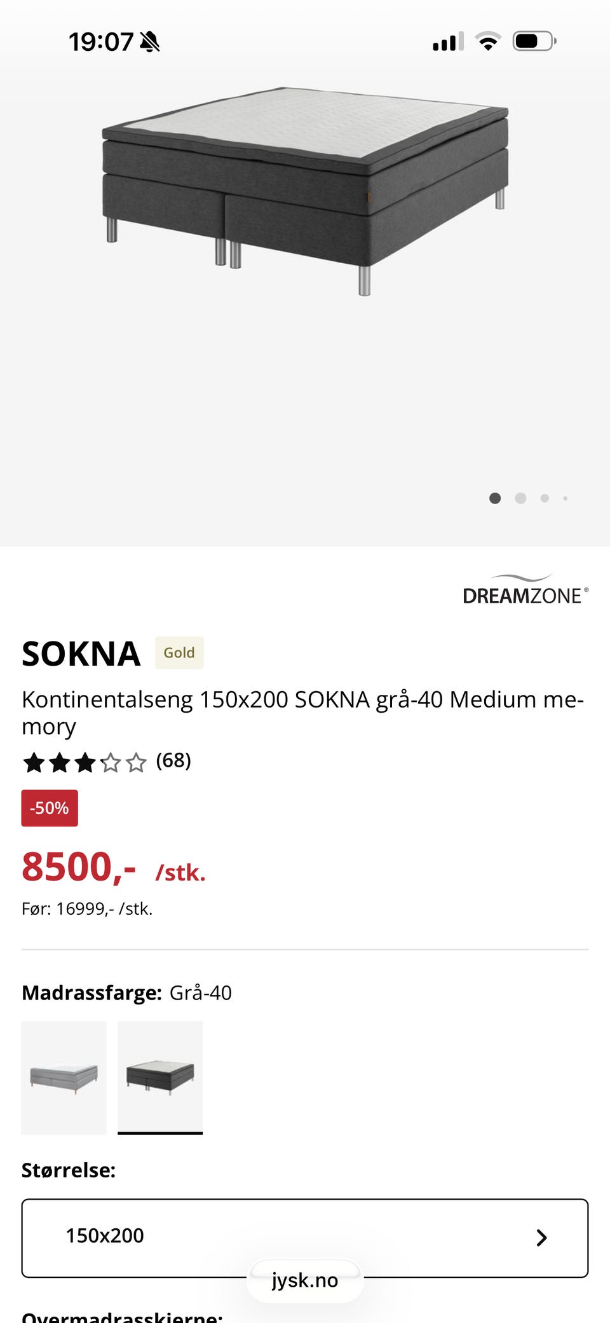
Task: Tap the SOKNA product title
Action: (81, 654)
